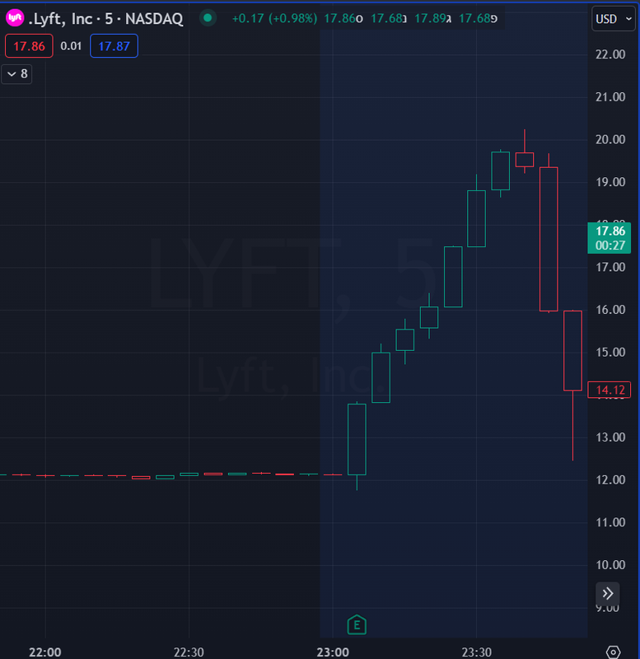Open chart settings gear icon
Screen dimensions: 640x659
click(x=613, y=652)
